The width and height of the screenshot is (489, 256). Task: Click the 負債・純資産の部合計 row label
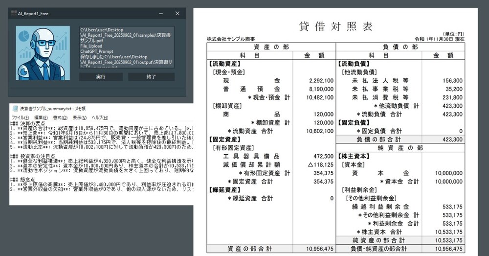(378, 249)
